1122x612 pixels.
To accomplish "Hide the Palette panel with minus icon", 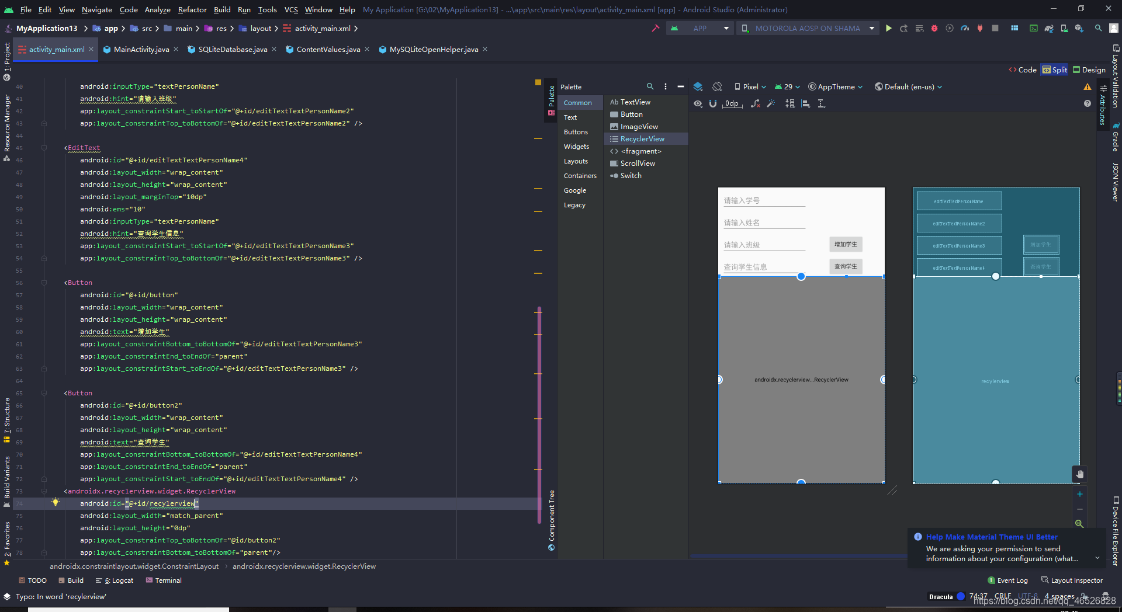I will tap(681, 86).
